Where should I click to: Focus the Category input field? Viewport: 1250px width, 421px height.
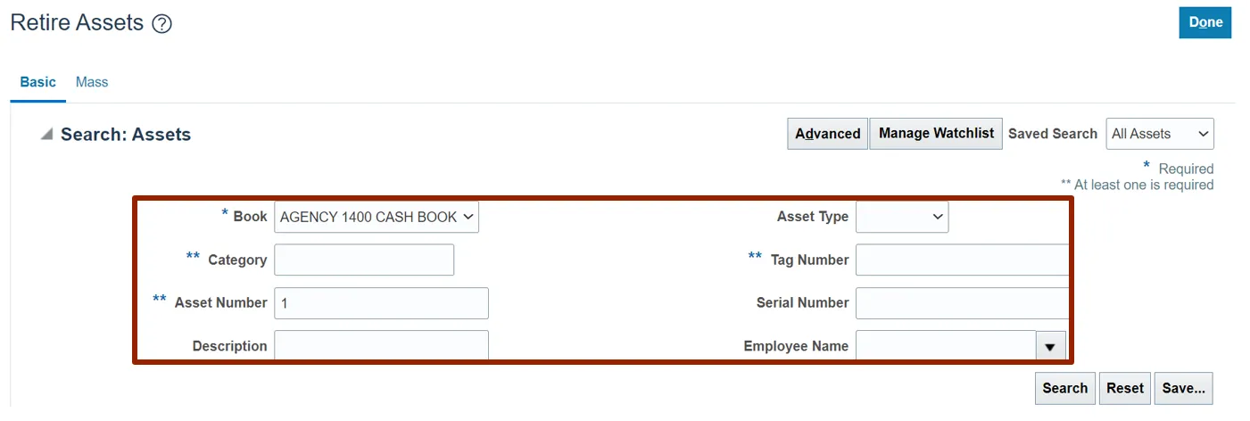[x=364, y=260]
